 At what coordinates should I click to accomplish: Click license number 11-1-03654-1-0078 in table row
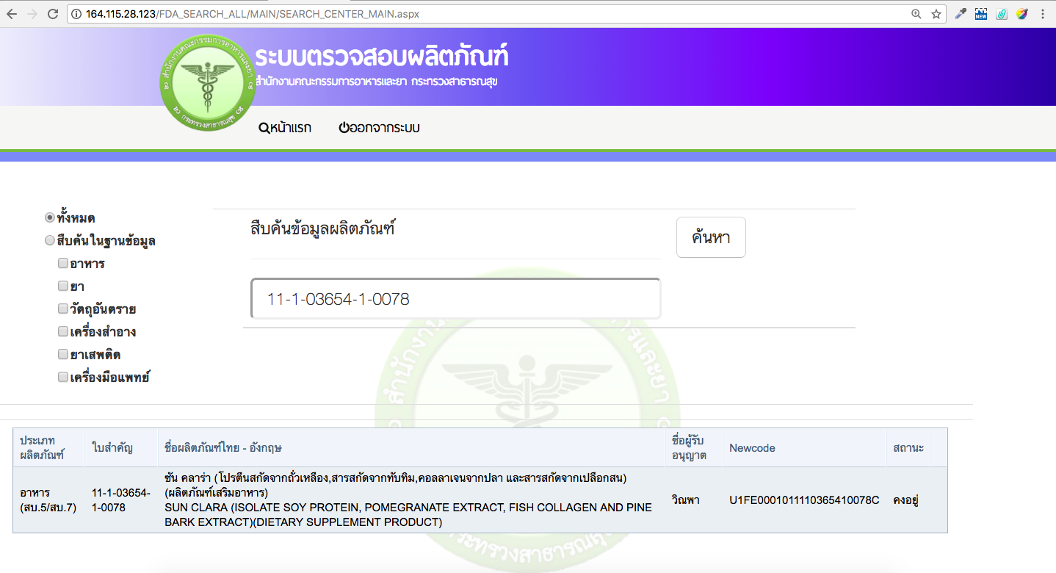pyautogui.click(x=121, y=500)
